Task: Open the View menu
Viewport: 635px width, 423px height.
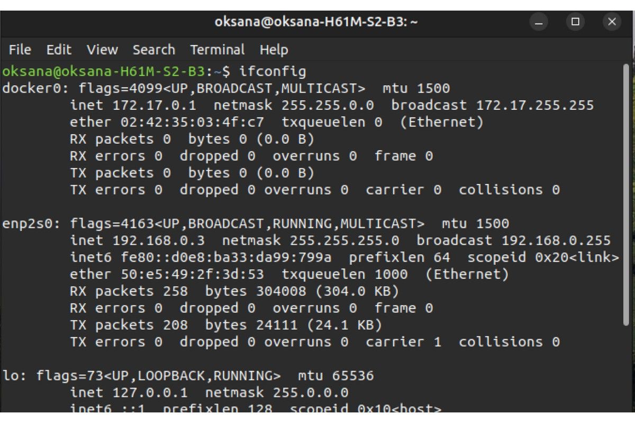Action: coord(102,50)
